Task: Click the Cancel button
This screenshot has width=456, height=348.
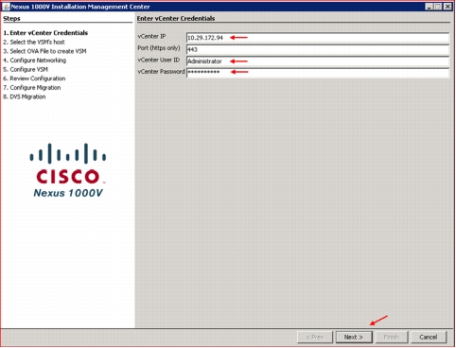Action: tap(429, 337)
